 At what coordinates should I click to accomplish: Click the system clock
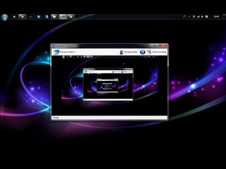pyautogui.click(x=216, y=16)
